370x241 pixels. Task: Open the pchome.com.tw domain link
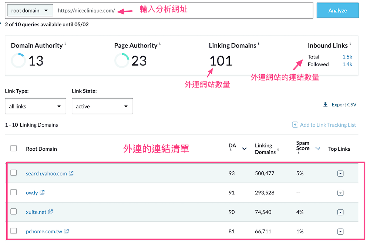[x=44, y=231]
